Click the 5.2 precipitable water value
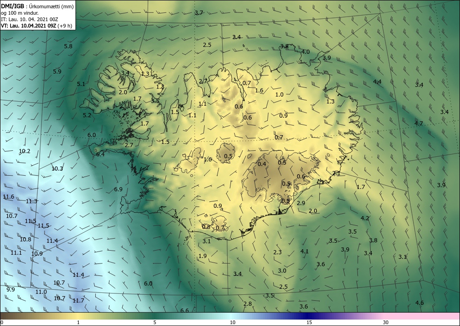Screen dimensions: 460x326 tap(87, 115)
